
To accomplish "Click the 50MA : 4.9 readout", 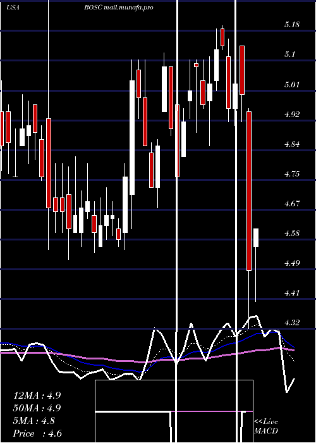I will coord(37,408).
